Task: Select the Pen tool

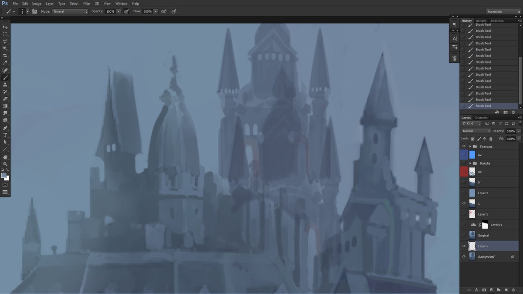Action: [5, 128]
